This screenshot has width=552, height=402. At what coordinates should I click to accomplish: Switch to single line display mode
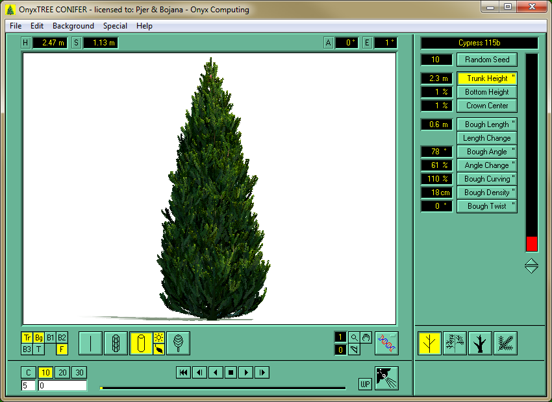[x=90, y=343]
